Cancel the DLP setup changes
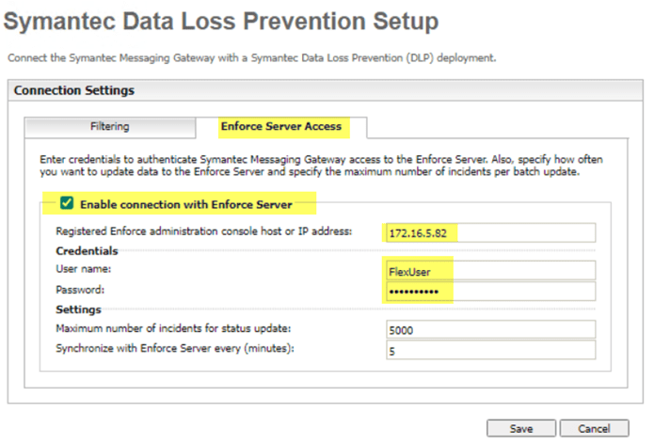The height and width of the screenshot is (445, 654). point(593,428)
